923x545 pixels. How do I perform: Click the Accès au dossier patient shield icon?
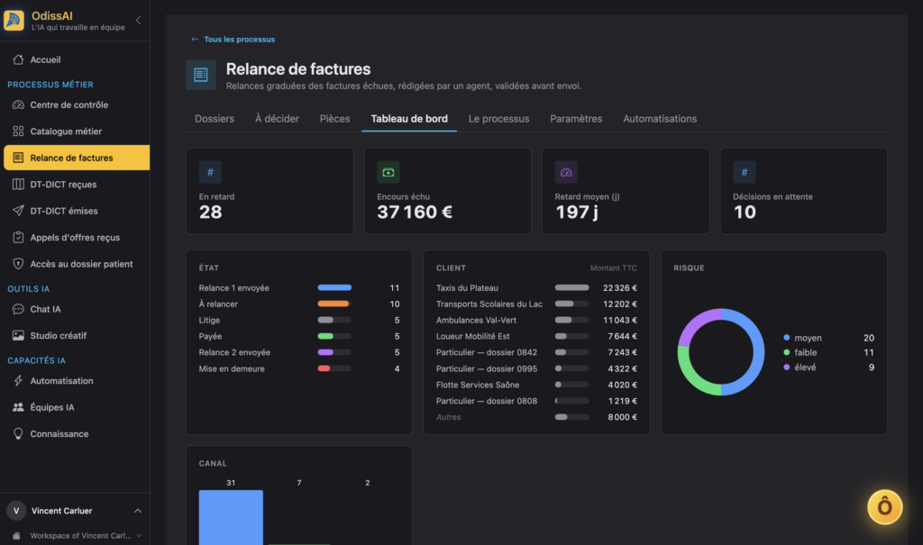pyautogui.click(x=18, y=264)
